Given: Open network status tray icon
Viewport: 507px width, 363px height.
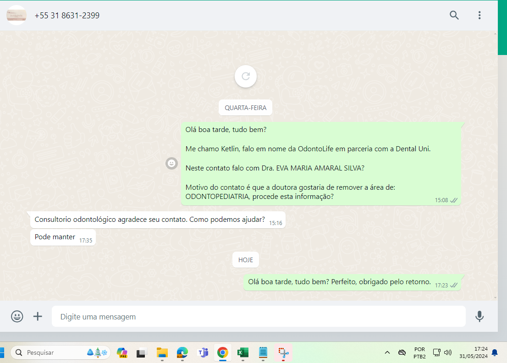Looking at the screenshot, I should 436,352.
